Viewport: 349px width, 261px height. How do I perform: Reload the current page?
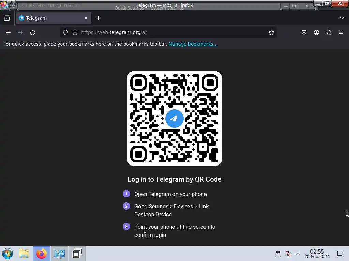pyautogui.click(x=33, y=32)
